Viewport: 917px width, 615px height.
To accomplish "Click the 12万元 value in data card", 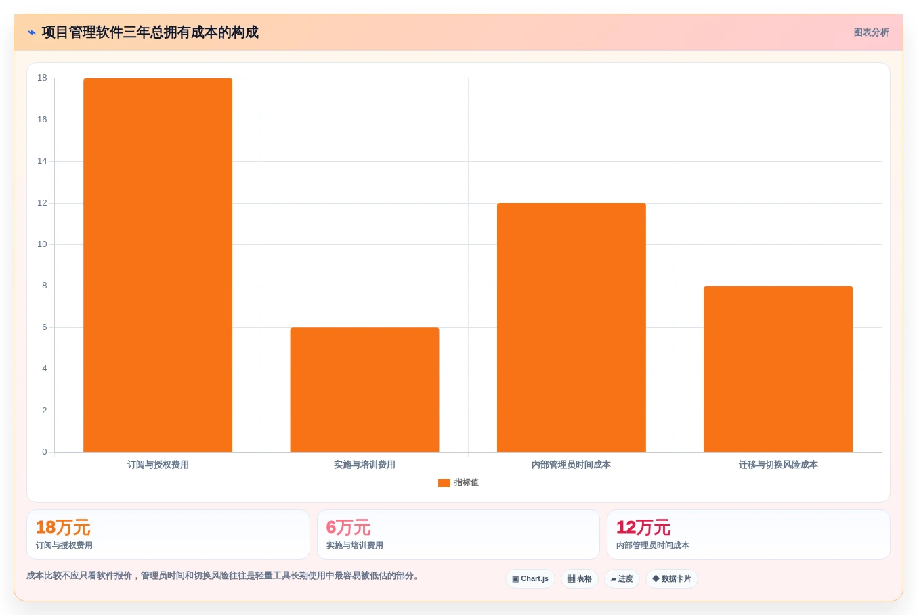I will click(x=643, y=528).
